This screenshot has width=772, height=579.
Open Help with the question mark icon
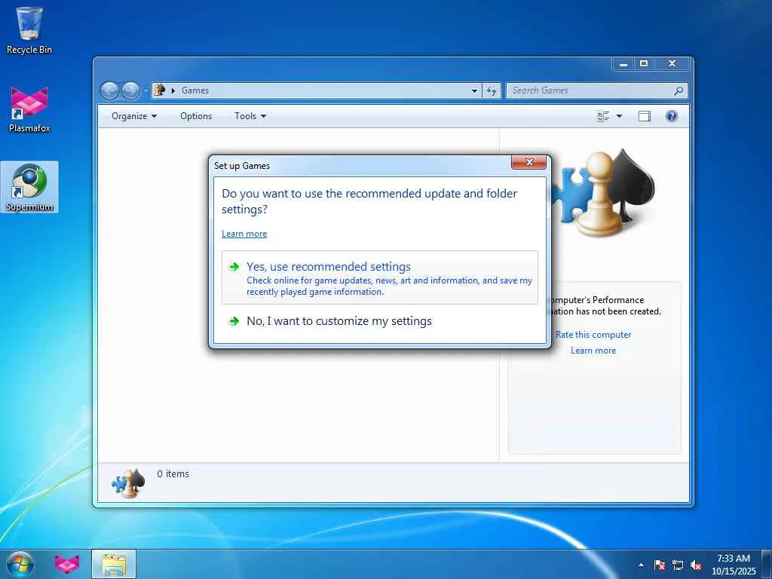[x=671, y=116]
